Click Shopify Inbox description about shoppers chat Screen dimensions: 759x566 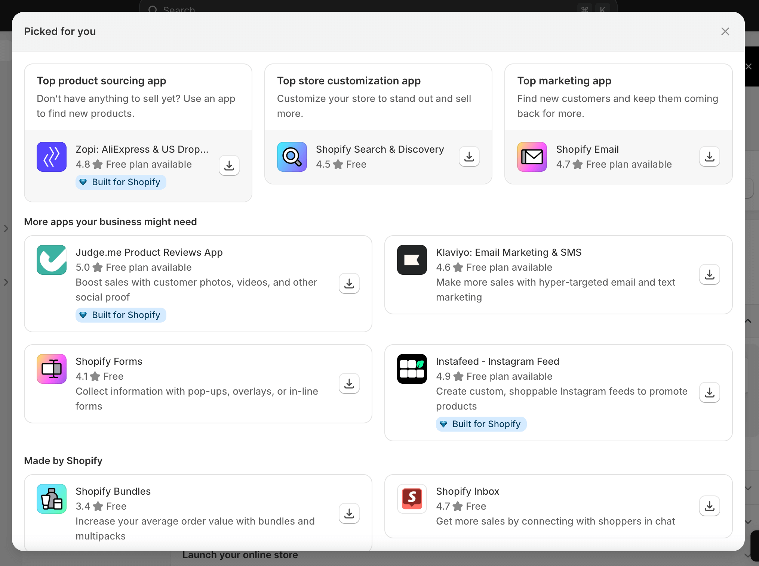pos(556,521)
